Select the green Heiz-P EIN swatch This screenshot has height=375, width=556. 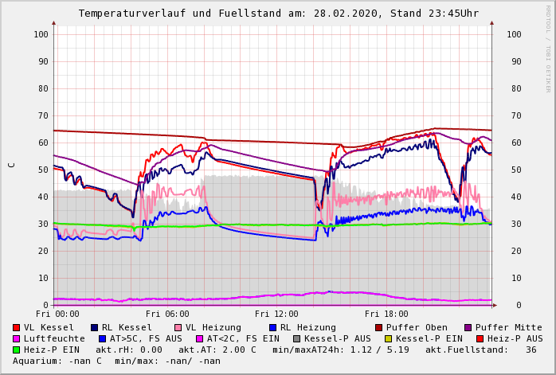coord(16,350)
